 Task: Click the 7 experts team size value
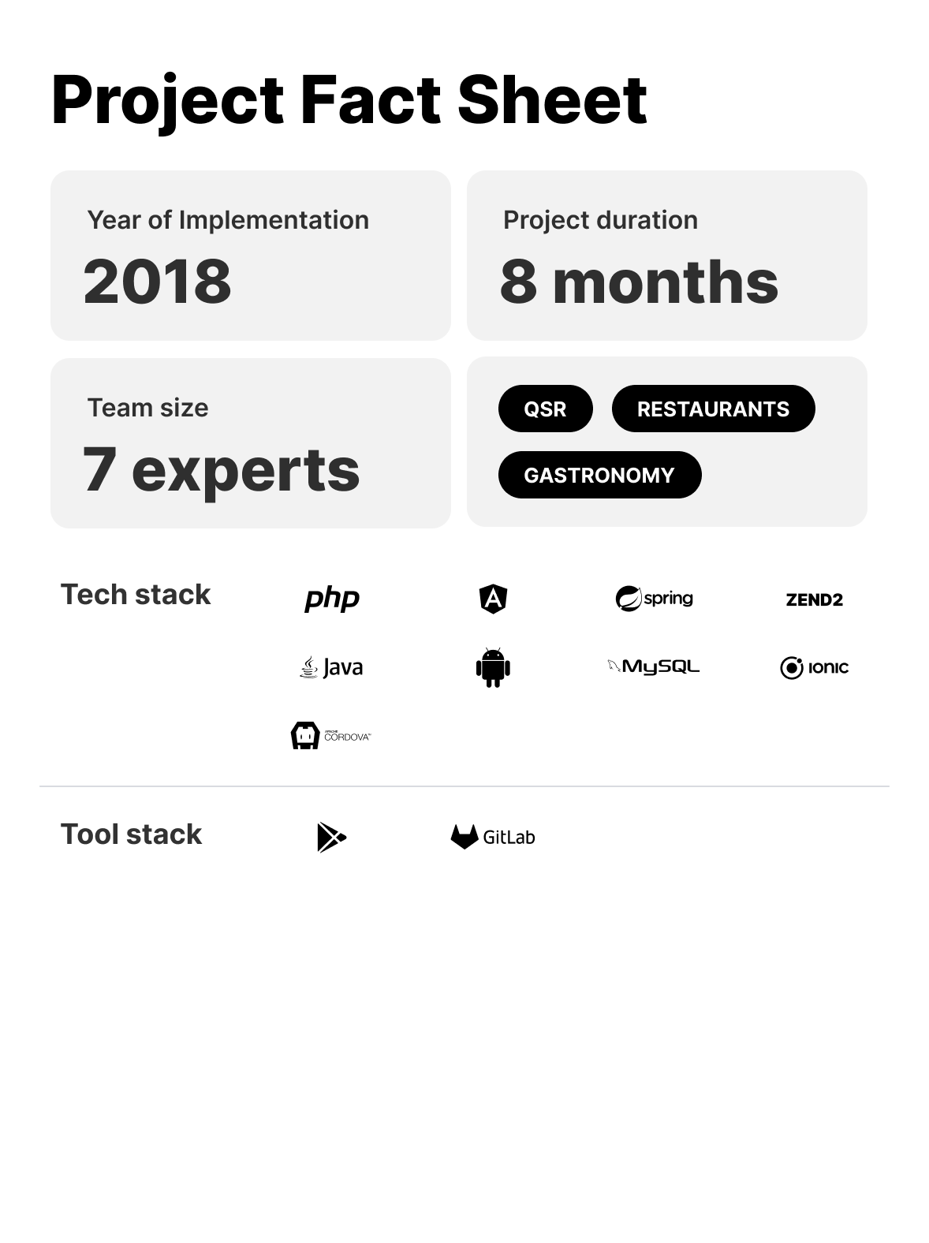pyautogui.click(x=222, y=469)
